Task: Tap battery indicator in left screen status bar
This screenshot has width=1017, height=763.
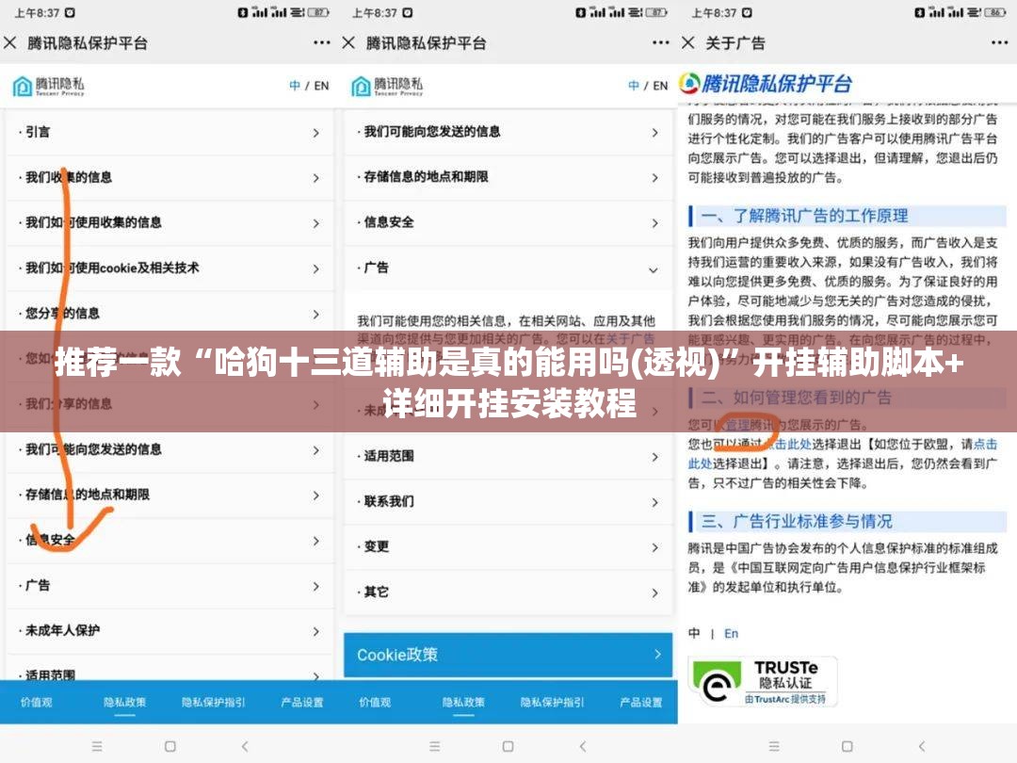Action: coord(318,12)
